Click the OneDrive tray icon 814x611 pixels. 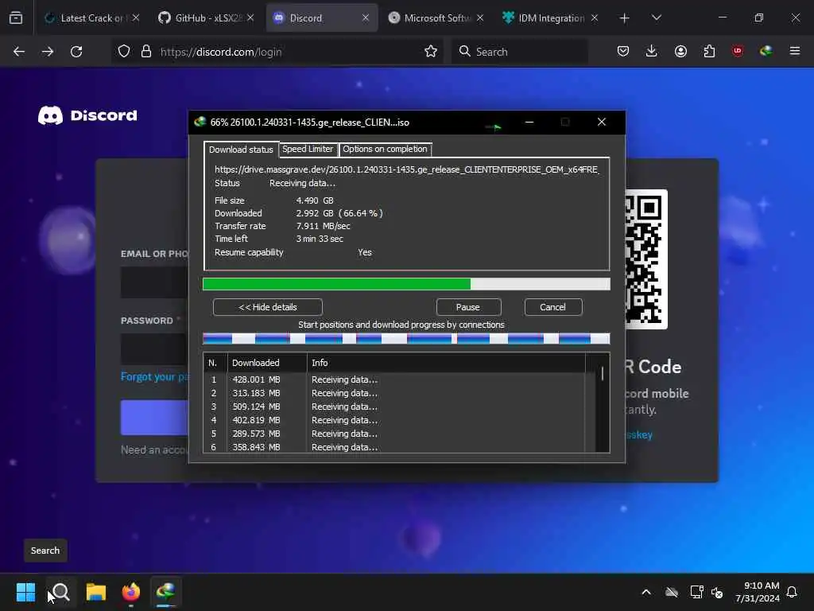click(672, 592)
